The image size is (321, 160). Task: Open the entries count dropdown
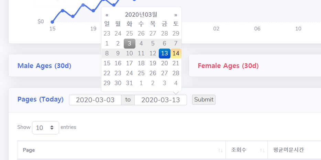tap(45, 128)
